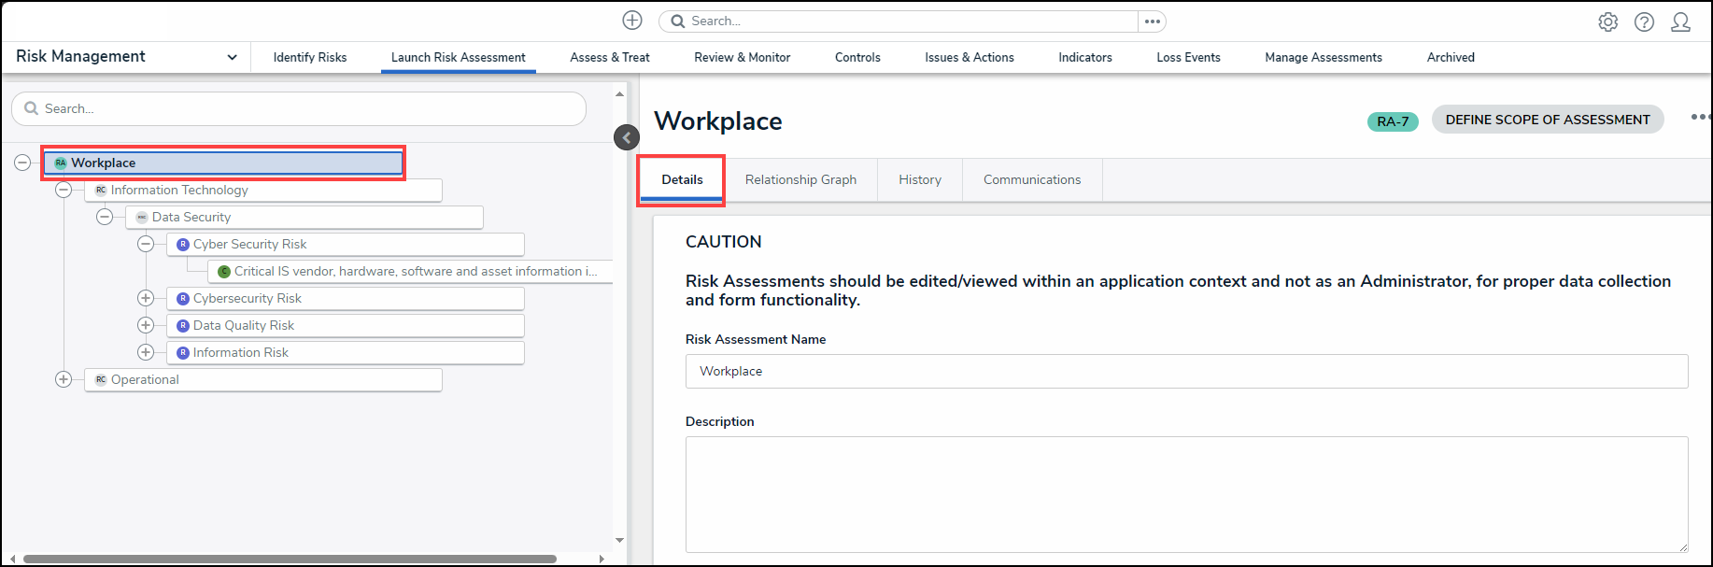Collapse the Data Security node
Image resolution: width=1713 pixels, height=567 pixels.
tap(105, 217)
